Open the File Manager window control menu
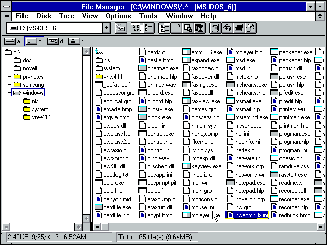This screenshot has height=245, width=327. (7, 6)
